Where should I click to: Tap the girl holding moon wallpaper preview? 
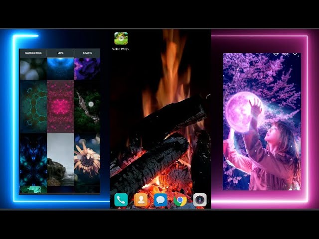pyautogui.click(x=262, y=121)
